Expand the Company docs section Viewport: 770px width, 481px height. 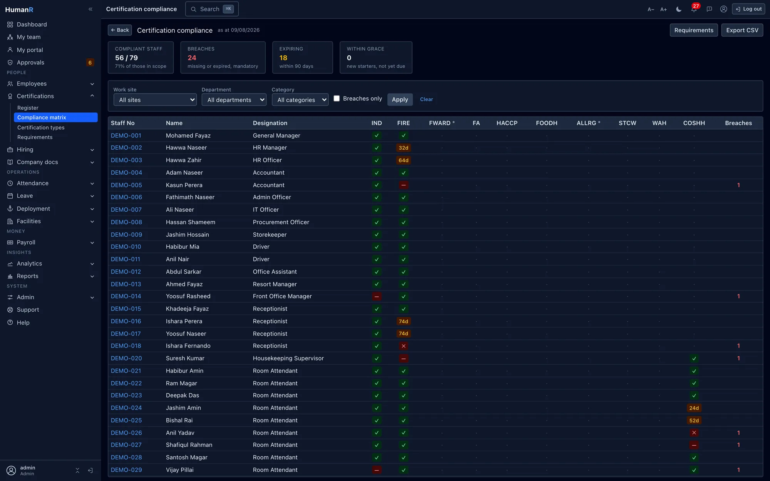50,162
